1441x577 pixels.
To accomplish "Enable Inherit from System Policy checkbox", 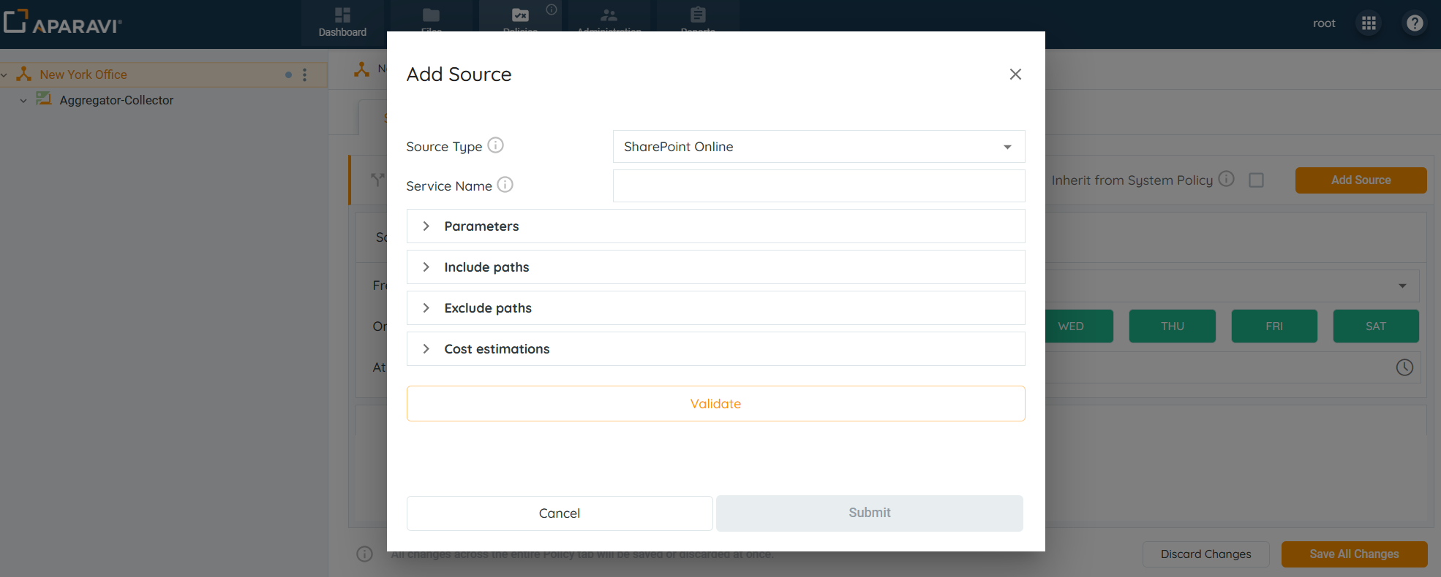I will click(1256, 180).
